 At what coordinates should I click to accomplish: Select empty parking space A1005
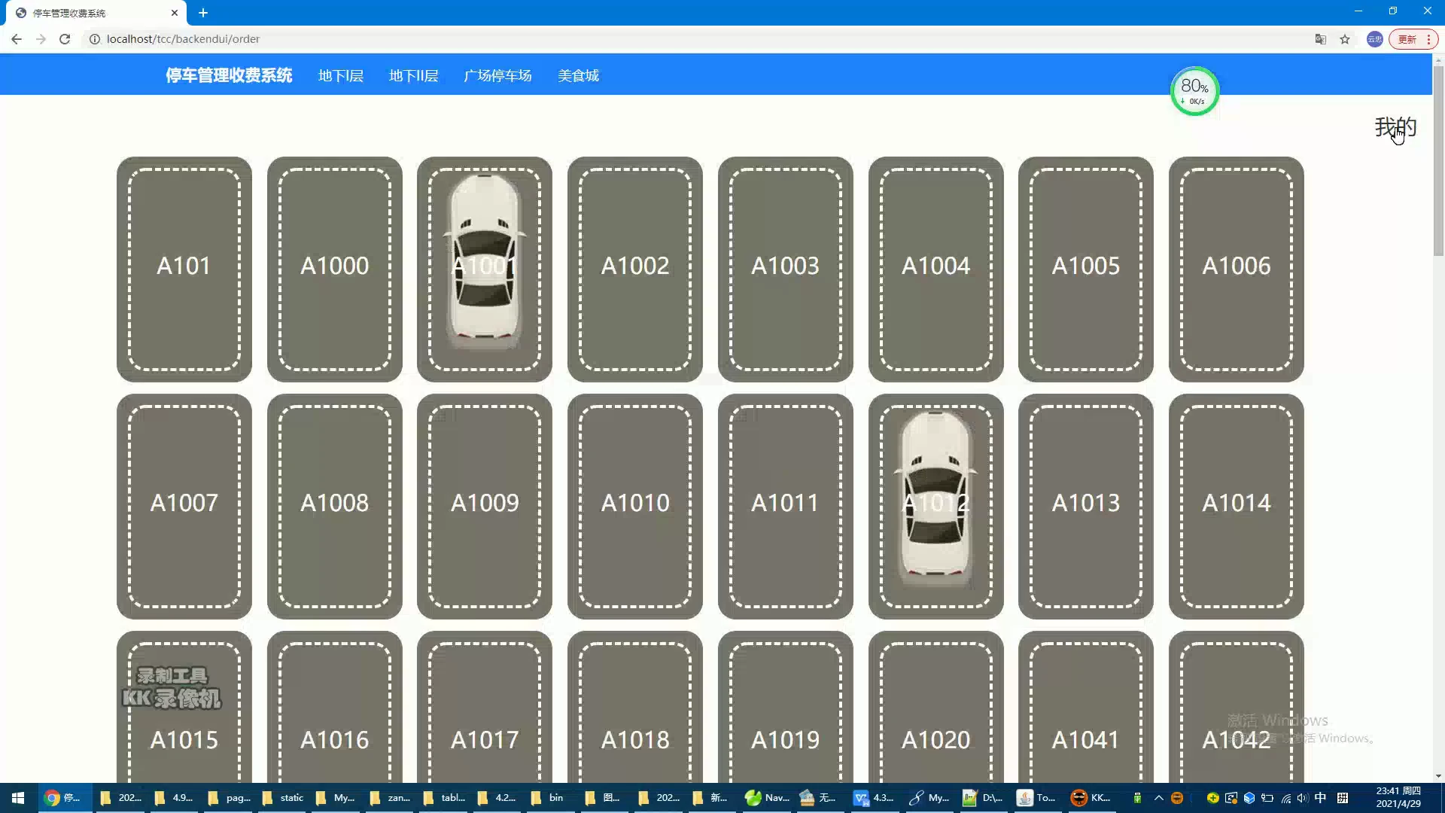(1085, 267)
